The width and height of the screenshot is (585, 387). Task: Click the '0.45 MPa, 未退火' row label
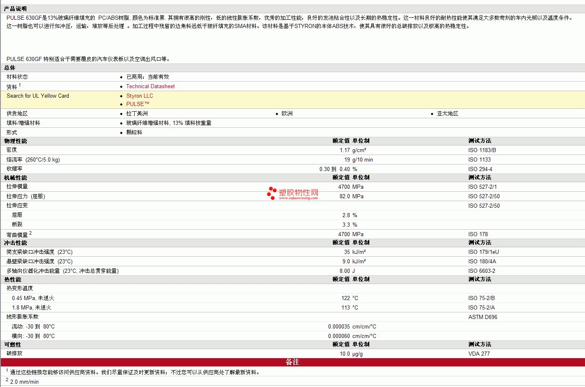coord(33,298)
